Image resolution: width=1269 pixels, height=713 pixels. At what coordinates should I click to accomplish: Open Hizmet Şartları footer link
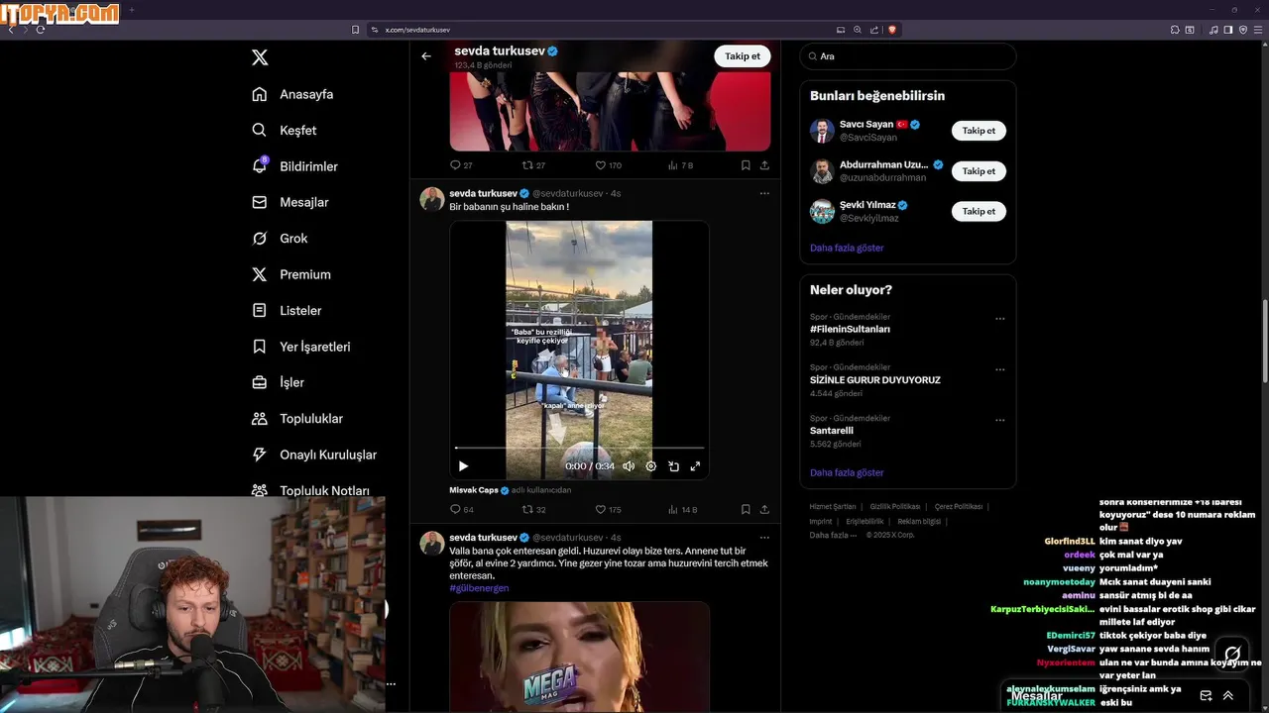pos(833,506)
